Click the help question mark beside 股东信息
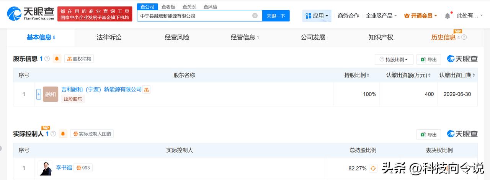Viewport: 490px width, 180px height. [47, 59]
